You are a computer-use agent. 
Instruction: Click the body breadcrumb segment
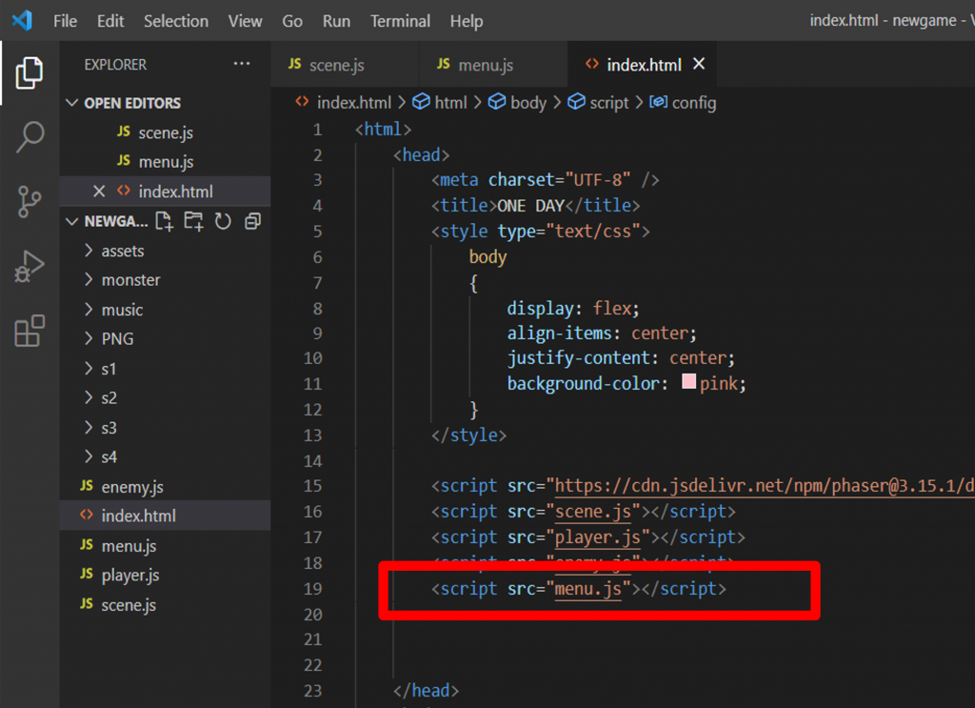click(x=527, y=103)
